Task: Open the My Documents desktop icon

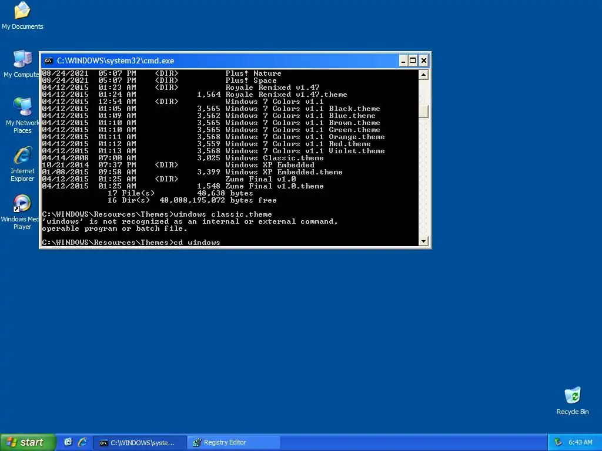Action: point(22,15)
